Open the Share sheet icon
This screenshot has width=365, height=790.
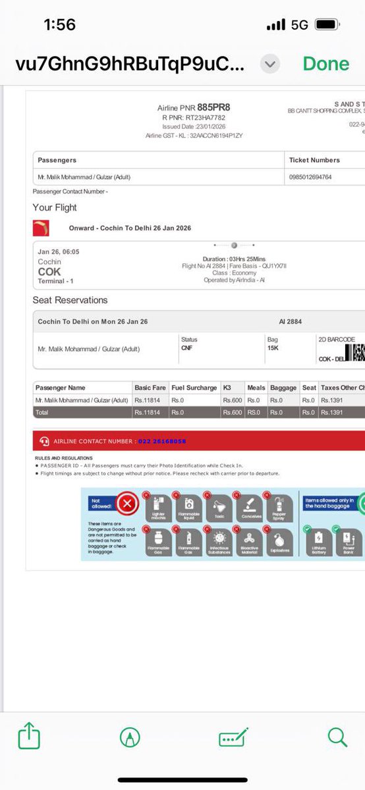(x=28, y=736)
